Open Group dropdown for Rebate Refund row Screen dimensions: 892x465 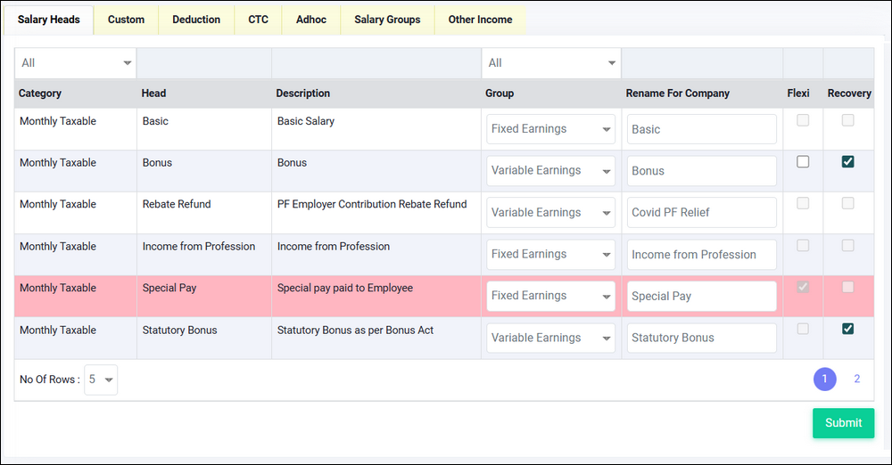550,213
